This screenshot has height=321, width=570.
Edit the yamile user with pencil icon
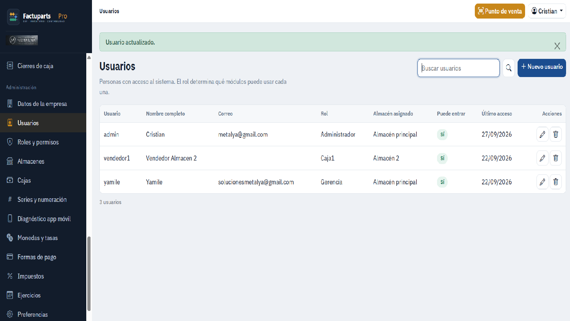click(542, 182)
